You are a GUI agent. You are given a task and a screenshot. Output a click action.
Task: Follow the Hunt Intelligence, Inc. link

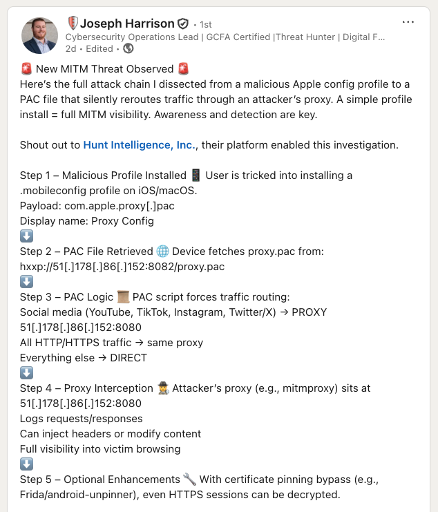pyautogui.click(x=139, y=145)
